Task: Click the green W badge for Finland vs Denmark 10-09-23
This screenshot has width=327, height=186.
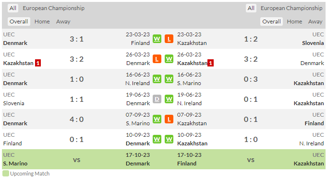Action: tap(157, 139)
